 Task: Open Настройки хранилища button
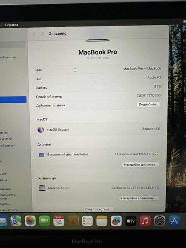(x=139, y=198)
